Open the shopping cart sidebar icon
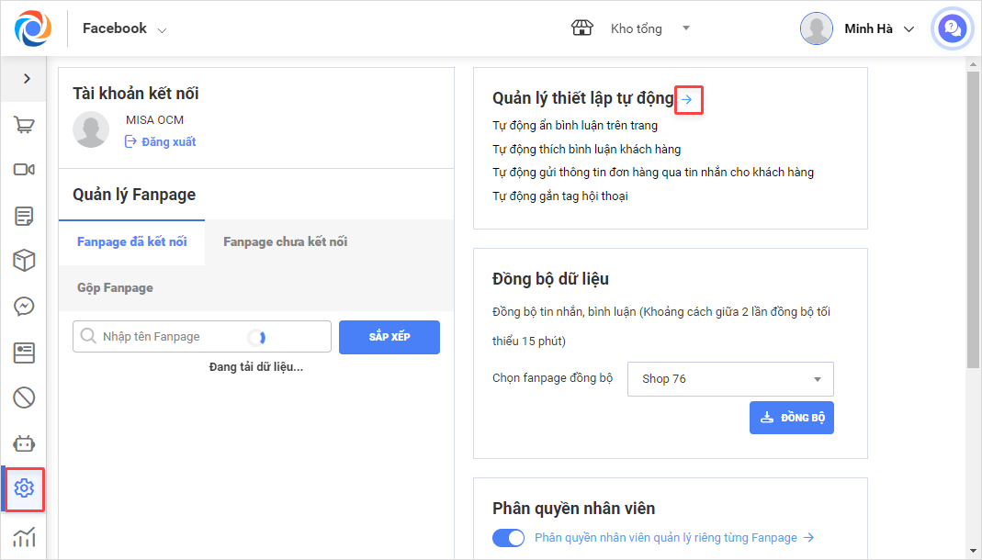The image size is (982, 560). 24,126
